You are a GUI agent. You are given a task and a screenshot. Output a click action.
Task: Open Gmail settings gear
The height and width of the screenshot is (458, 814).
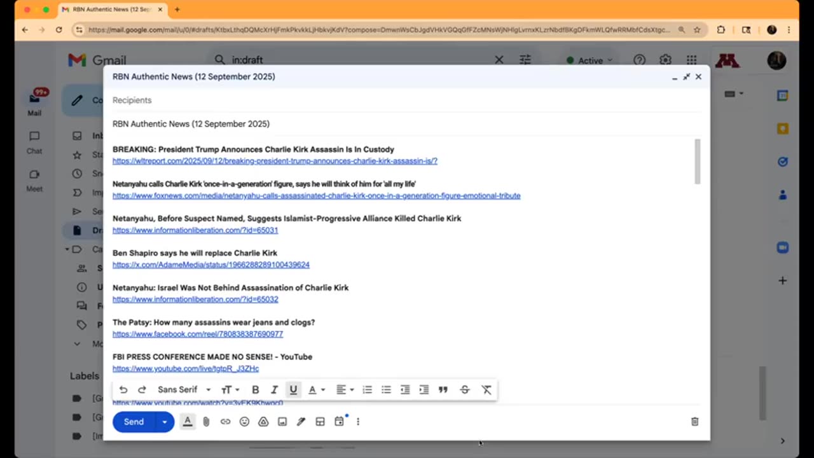(665, 60)
